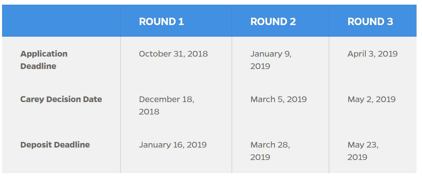This screenshot has width=422, height=176.
Task: Click the April 3, 2019 date
Action: coord(372,54)
